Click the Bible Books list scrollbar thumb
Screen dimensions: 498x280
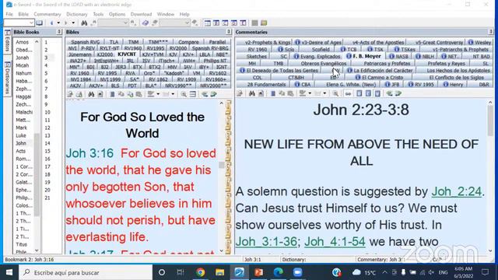[37, 174]
